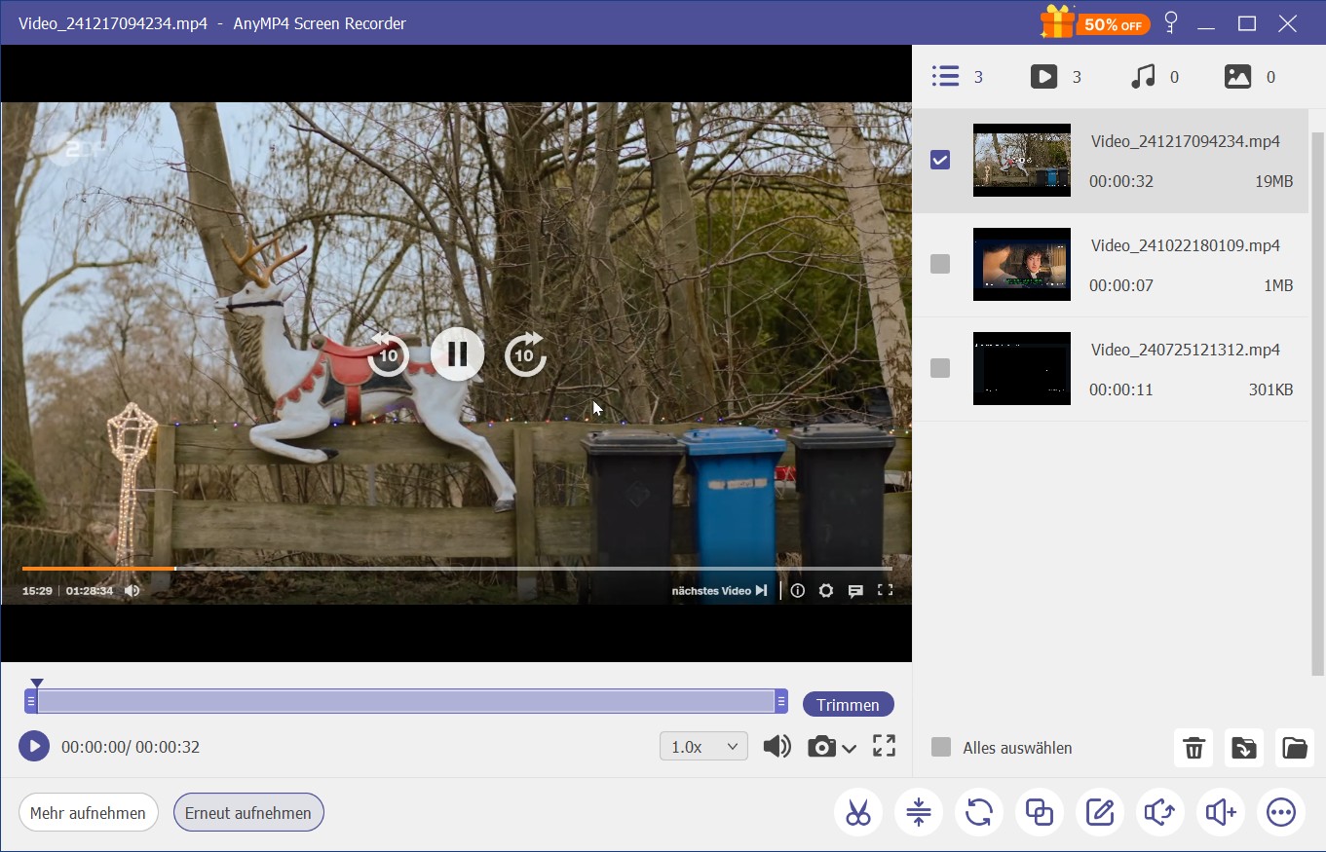The width and height of the screenshot is (1326, 852).
Task: Enter fullscreen preview with the expand icon
Action: click(x=884, y=746)
